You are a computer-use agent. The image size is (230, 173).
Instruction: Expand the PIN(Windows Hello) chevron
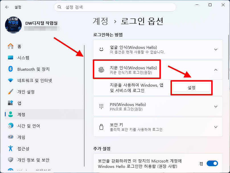point(216,107)
